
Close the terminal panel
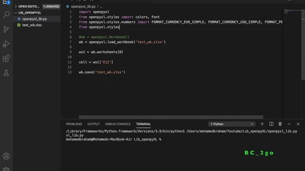(298, 124)
